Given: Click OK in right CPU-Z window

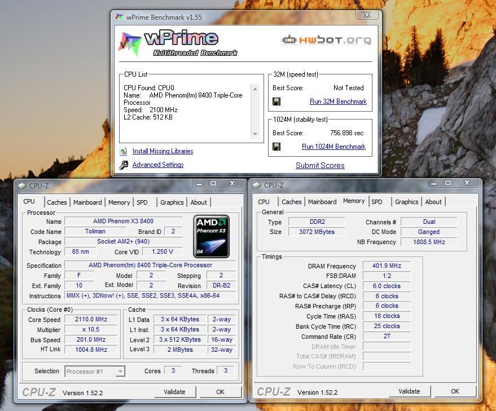Looking at the screenshot, I should pos(455,391).
